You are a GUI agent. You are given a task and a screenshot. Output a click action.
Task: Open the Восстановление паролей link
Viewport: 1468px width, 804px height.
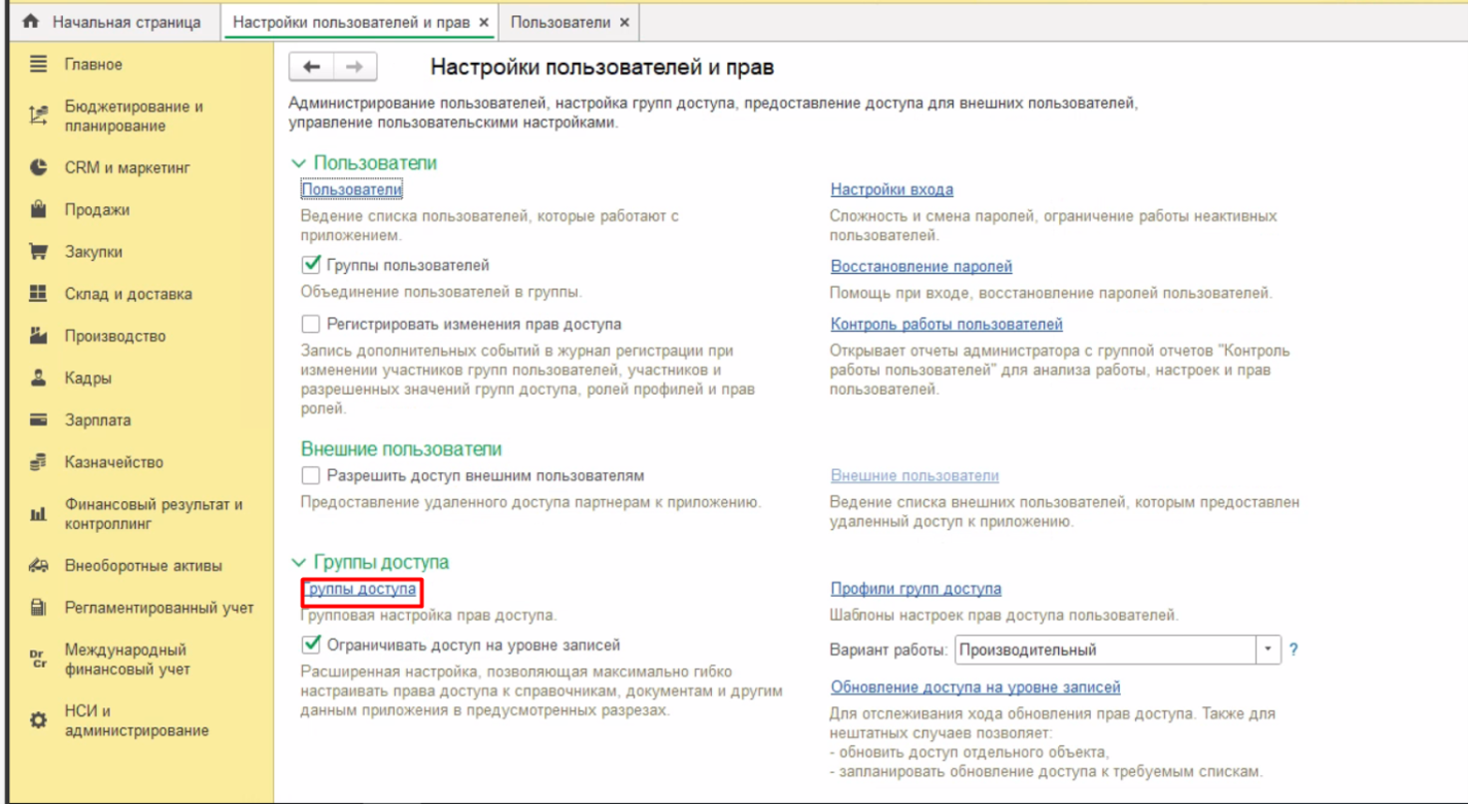click(x=921, y=266)
